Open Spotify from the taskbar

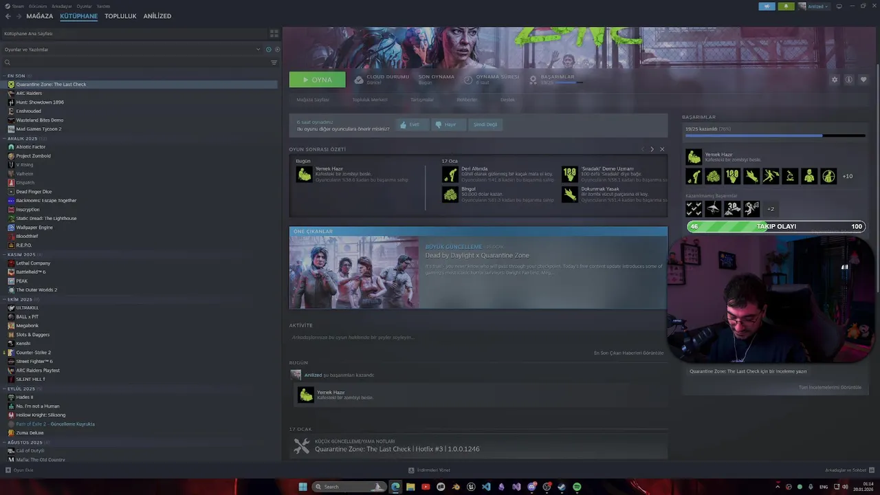tap(577, 487)
